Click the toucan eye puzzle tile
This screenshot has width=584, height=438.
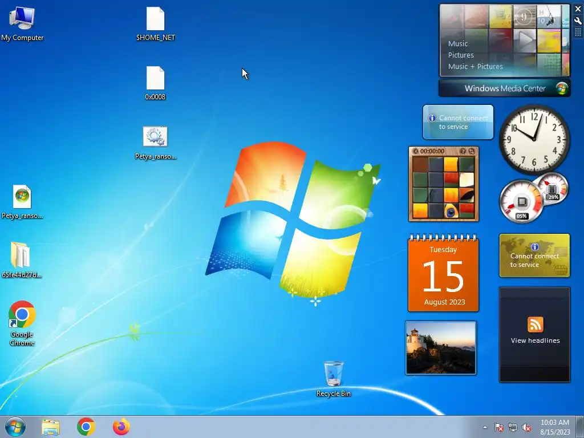click(x=451, y=211)
